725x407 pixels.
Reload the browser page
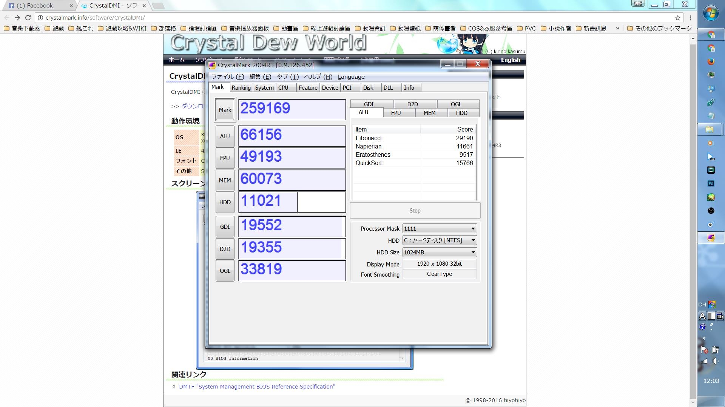[x=28, y=18]
